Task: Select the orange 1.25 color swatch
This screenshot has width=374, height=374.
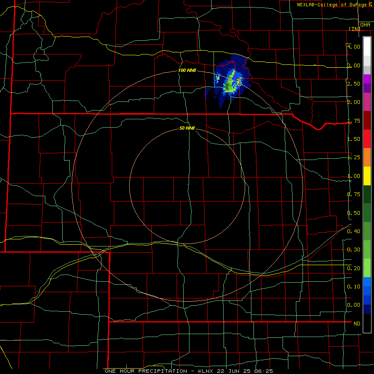Action: point(367,157)
